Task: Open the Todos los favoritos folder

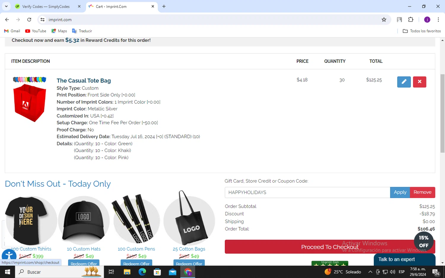Action: (422, 31)
